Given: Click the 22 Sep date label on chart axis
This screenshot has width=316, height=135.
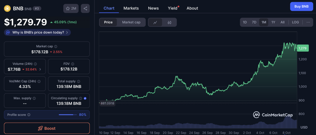Looking at the screenshot, I should (x=181, y=133).
